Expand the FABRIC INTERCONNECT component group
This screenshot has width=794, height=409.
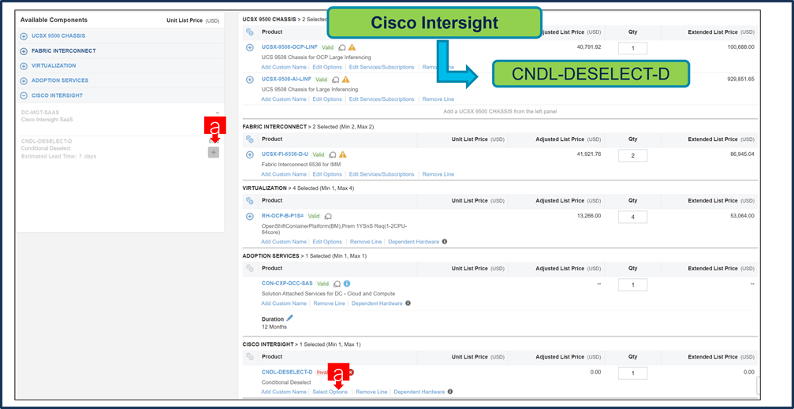click(x=24, y=51)
